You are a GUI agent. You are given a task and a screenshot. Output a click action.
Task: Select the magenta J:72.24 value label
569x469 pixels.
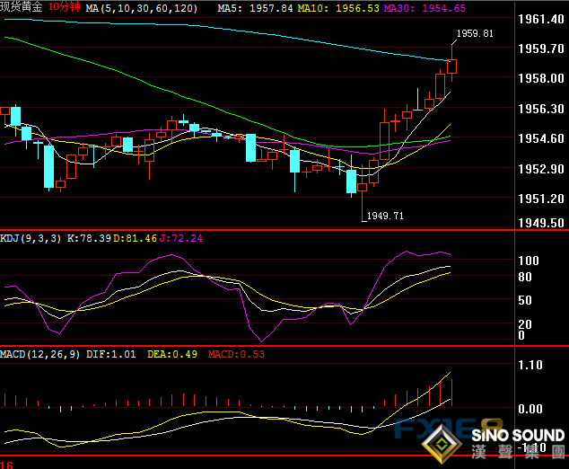click(182, 238)
